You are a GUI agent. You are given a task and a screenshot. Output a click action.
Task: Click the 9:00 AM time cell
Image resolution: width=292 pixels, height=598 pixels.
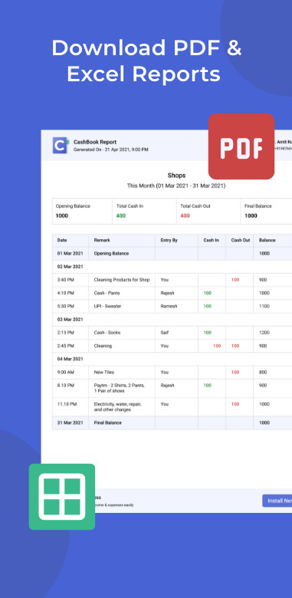pyautogui.click(x=71, y=373)
